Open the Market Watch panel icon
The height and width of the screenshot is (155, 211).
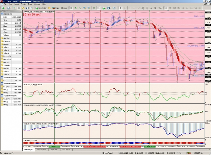pos(15,8)
